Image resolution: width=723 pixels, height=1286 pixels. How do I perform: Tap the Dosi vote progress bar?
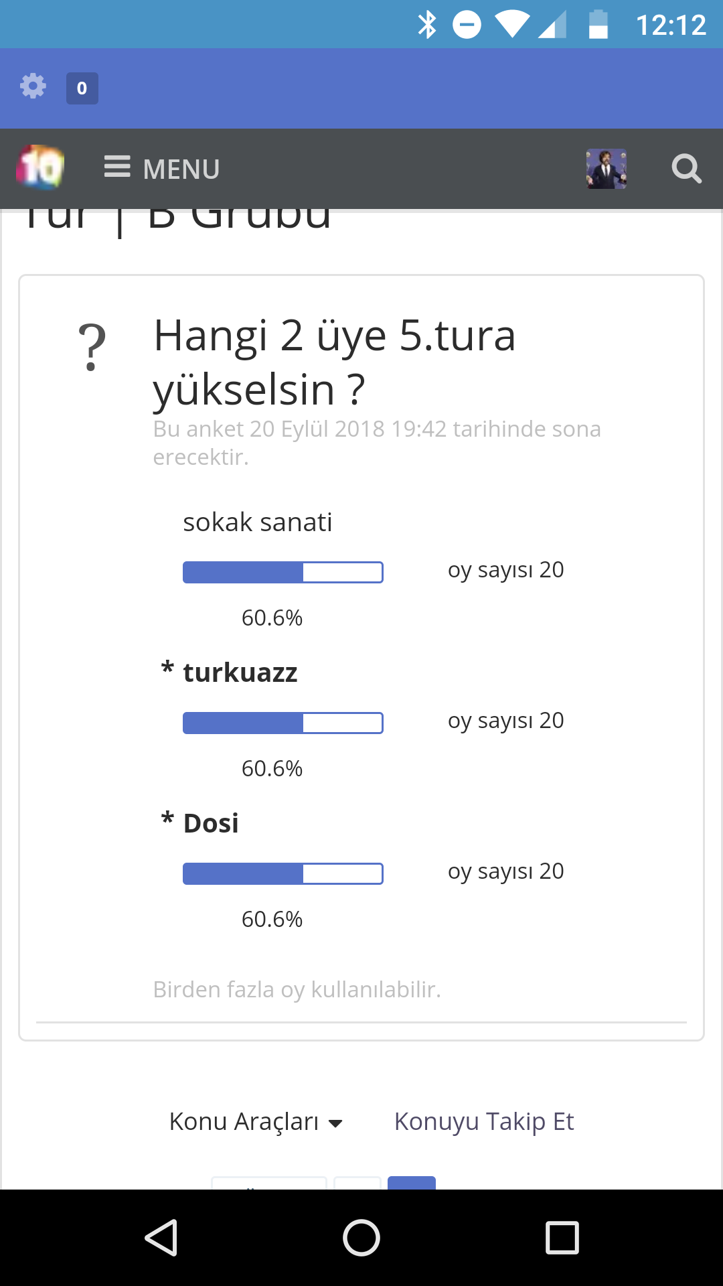pyautogui.click(x=283, y=874)
